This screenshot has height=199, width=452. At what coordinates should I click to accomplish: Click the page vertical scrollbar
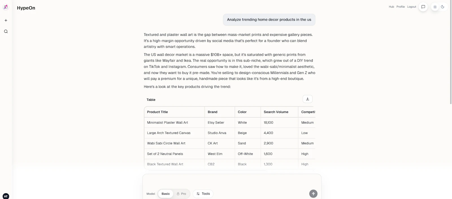[451, 52]
